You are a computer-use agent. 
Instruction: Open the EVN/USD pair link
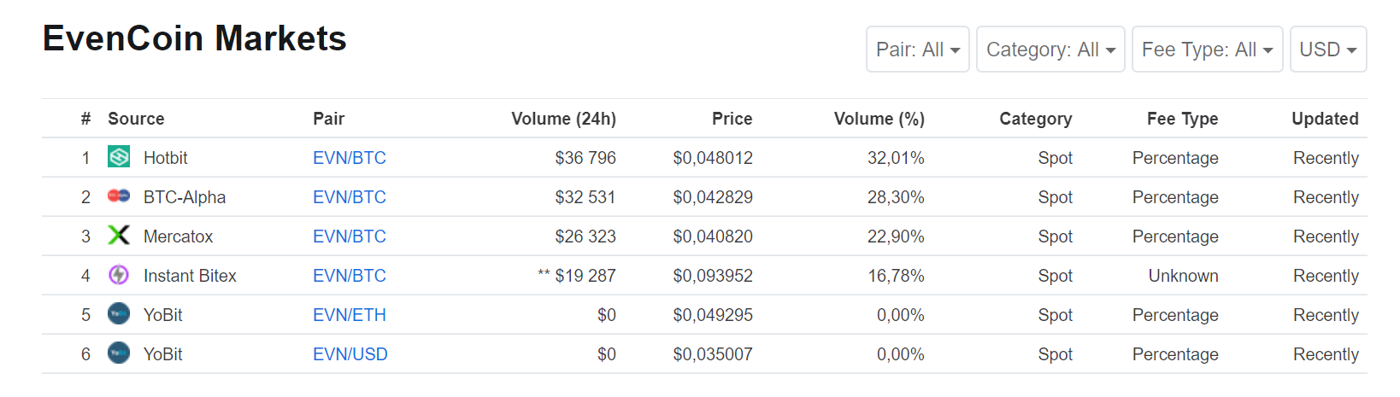[x=350, y=354]
